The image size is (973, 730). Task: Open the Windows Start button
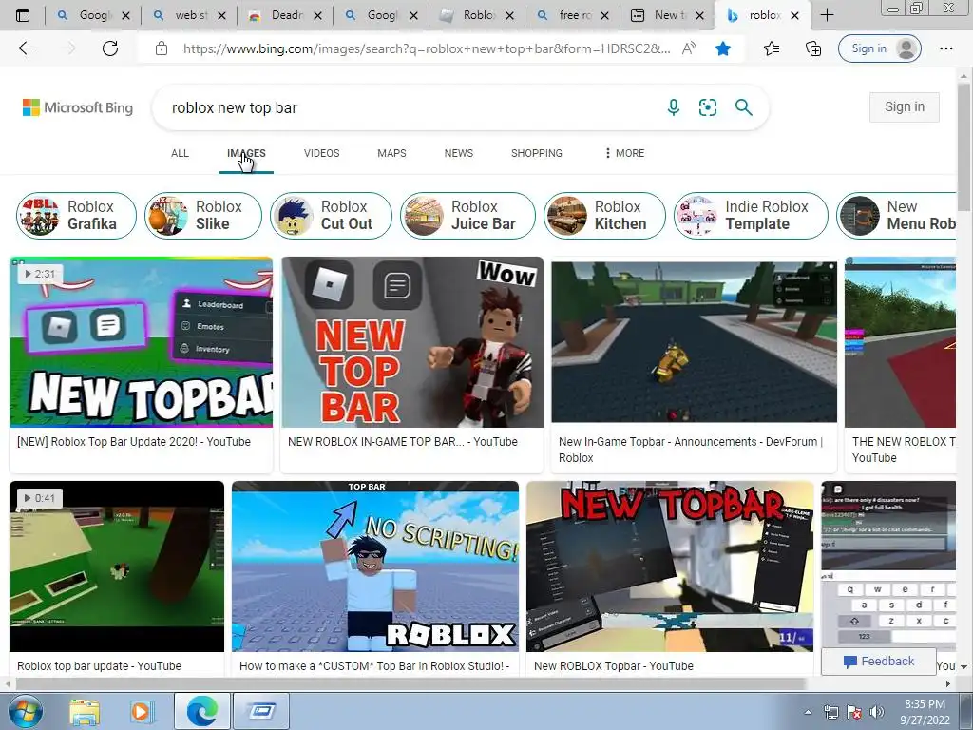click(25, 711)
